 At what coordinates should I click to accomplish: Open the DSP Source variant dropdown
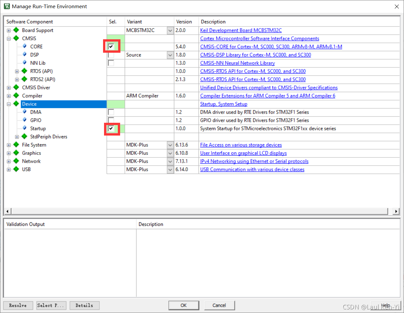coord(170,55)
